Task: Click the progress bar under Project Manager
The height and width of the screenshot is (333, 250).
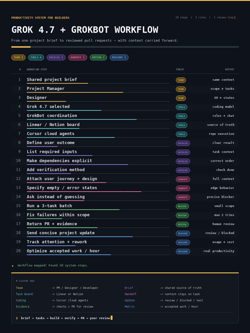Action: tap(98, 92)
